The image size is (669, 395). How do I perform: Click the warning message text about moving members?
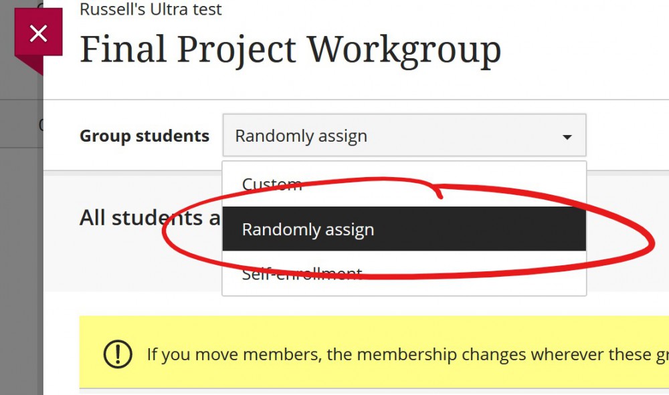401,354
